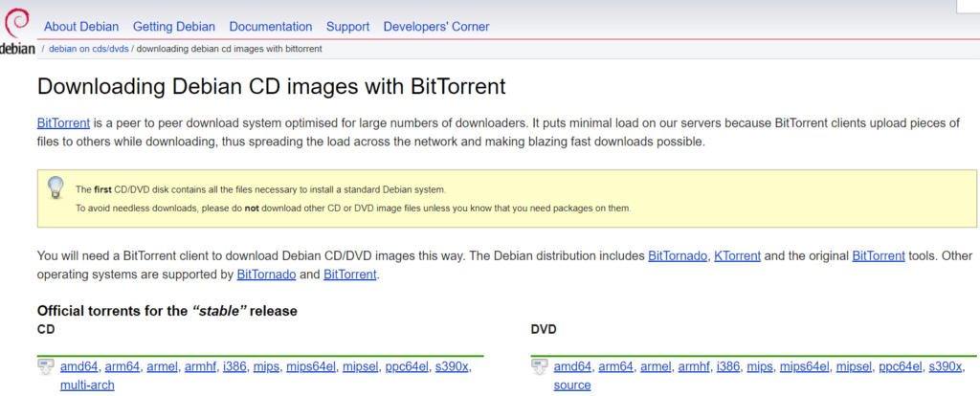This screenshot has height=396, width=980.
Task: Select armel under DVD torrents
Action: [x=656, y=367]
